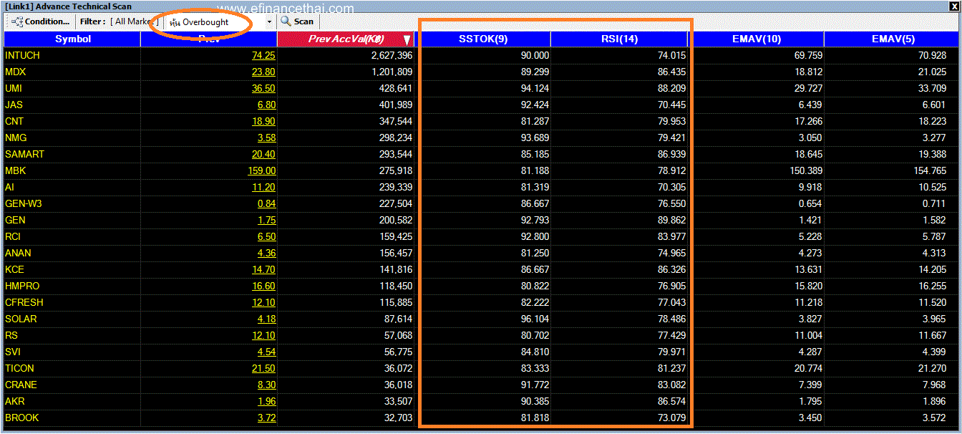
Task: Expand the condition list arrow
Action: tap(270, 21)
